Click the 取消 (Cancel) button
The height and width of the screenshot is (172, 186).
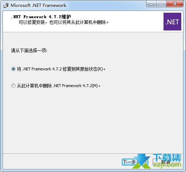166,162
